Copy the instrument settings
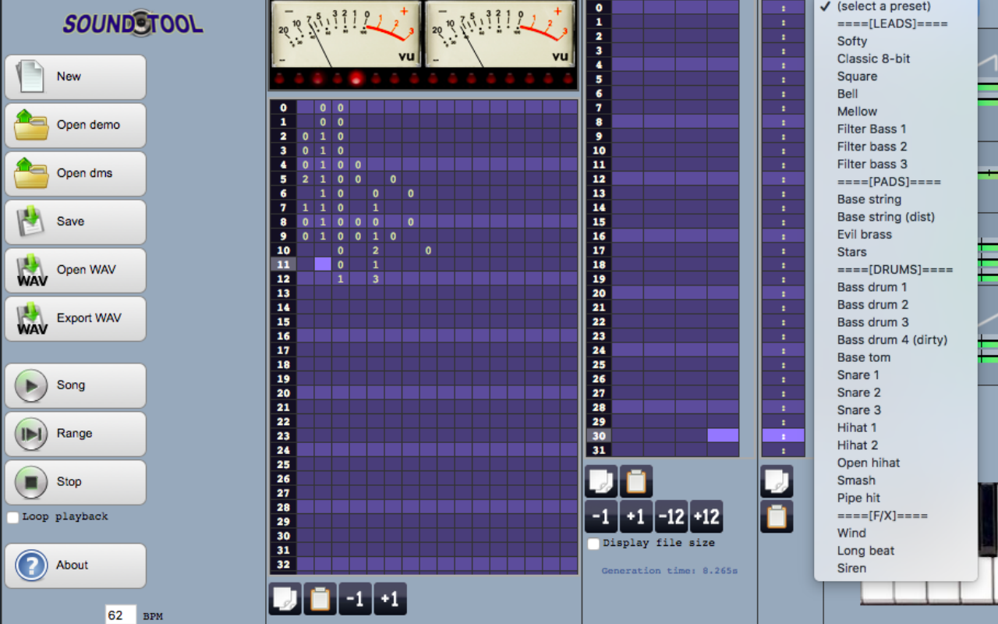998x624 pixels. [776, 480]
